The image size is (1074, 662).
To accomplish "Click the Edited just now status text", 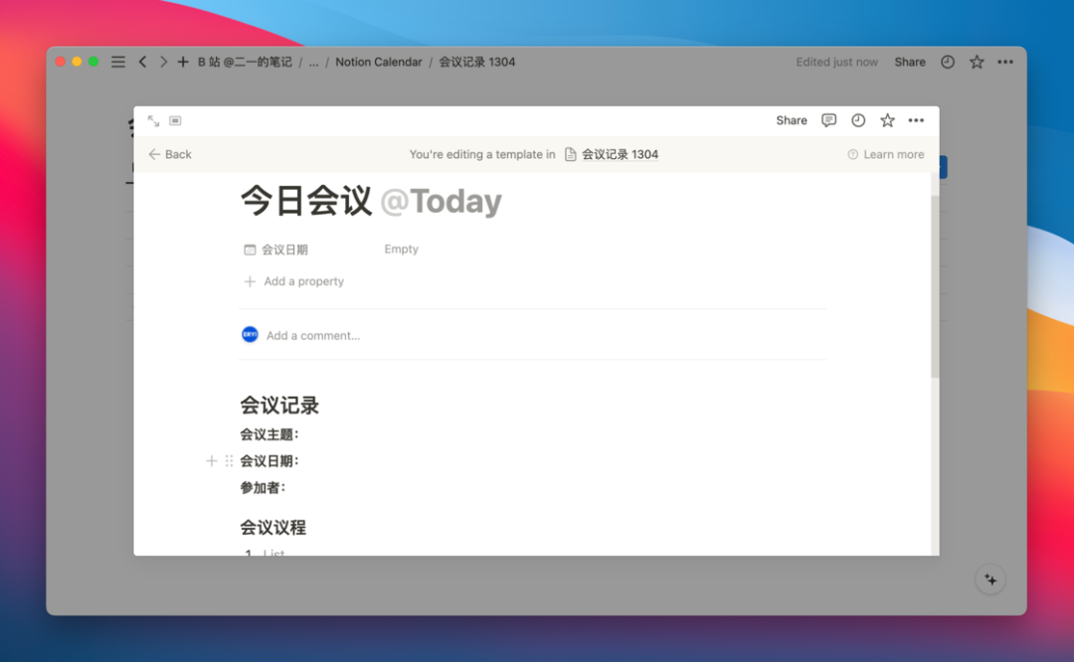I will pos(836,62).
